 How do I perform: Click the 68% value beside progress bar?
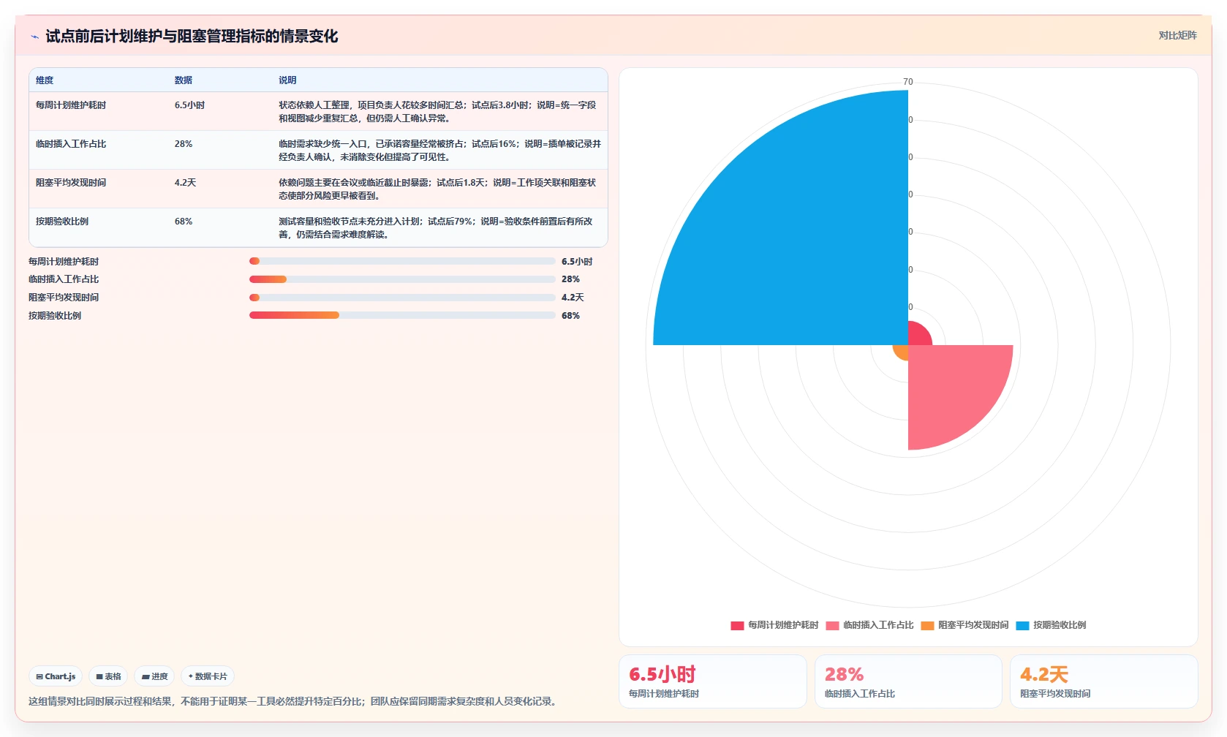click(570, 316)
